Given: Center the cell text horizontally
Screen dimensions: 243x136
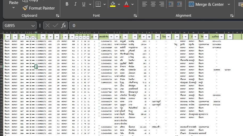Looking at the screenshot, I should pos(153,4).
